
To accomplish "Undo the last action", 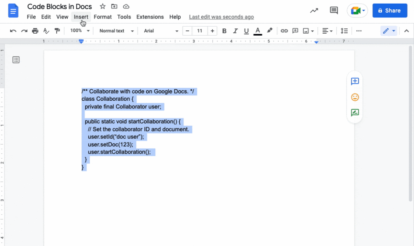I will pos(13,31).
